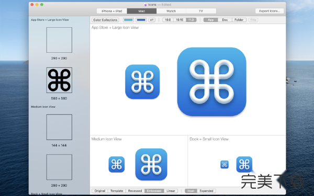
Task: Select the 11.0 style option
Action: click(191, 20)
